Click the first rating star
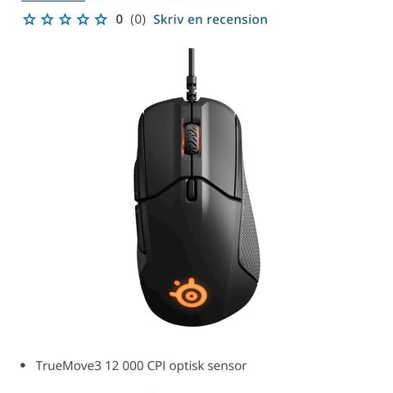The height and width of the screenshot is (393, 393). [x=29, y=20]
